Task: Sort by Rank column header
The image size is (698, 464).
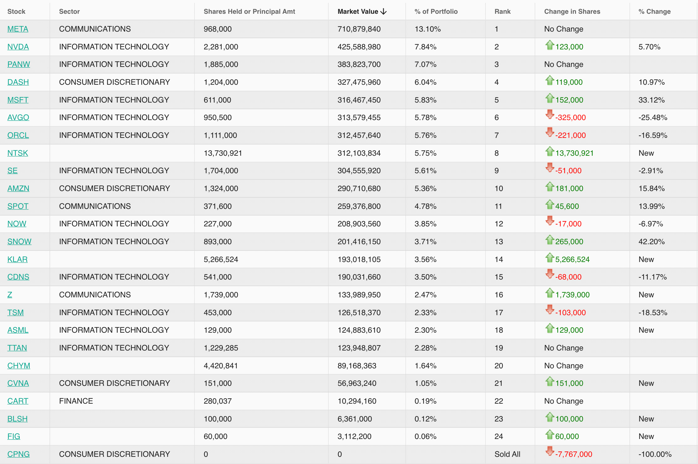Action: [502, 12]
